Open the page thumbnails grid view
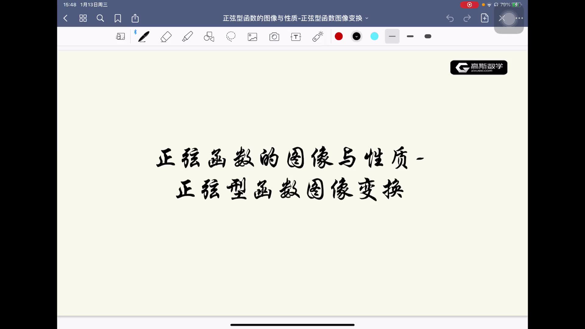The height and width of the screenshot is (329, 585). point(83,18)
